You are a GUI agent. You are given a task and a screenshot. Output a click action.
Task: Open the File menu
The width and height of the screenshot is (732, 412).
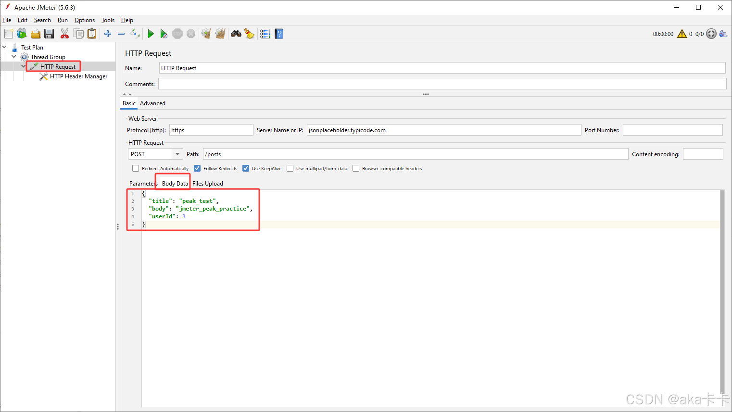[x=7, y=20]
